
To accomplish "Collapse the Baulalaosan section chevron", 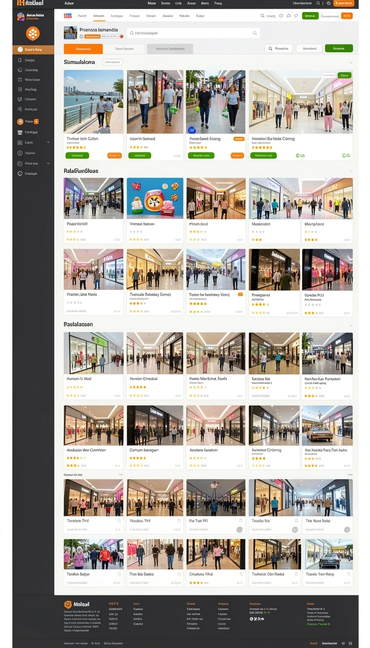I will pos(351,325).
